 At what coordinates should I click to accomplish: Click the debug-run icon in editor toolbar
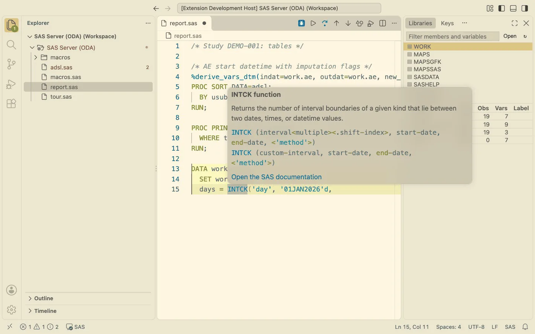click(371, 23)
